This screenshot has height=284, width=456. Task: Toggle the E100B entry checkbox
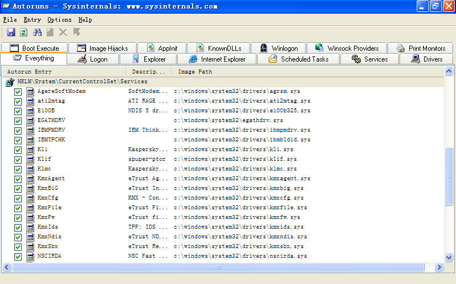18,111
